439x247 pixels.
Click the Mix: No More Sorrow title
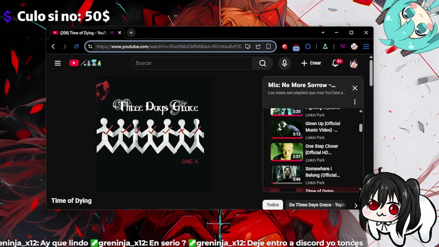coord(302,85)
